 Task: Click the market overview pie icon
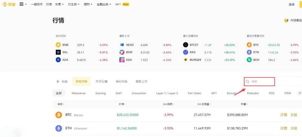click(286, 20)
